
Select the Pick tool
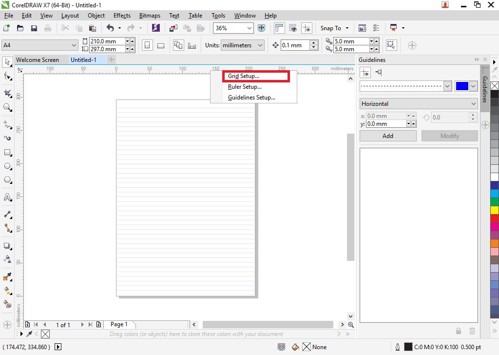pos(7,62)
